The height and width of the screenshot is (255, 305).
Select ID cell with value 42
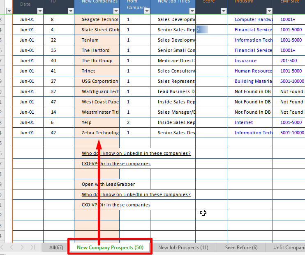tap(59, 133)
